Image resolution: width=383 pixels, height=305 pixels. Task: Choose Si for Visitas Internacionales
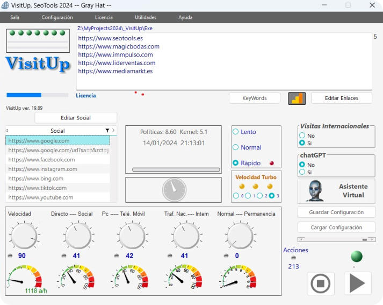pos(302,143)
